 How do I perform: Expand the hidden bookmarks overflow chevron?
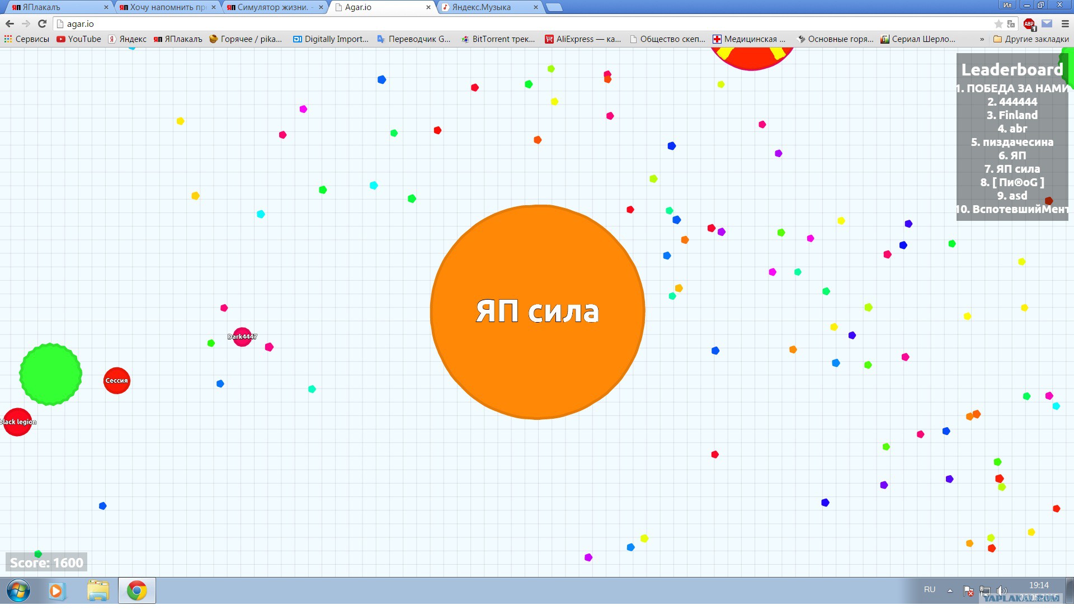coord(982,39)
